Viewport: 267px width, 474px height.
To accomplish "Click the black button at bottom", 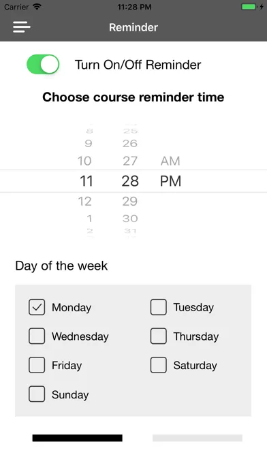I will (78, 438).
